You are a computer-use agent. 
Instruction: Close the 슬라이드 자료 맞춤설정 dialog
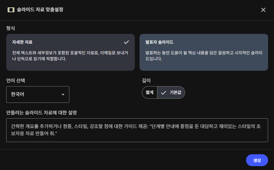[263, 10]
